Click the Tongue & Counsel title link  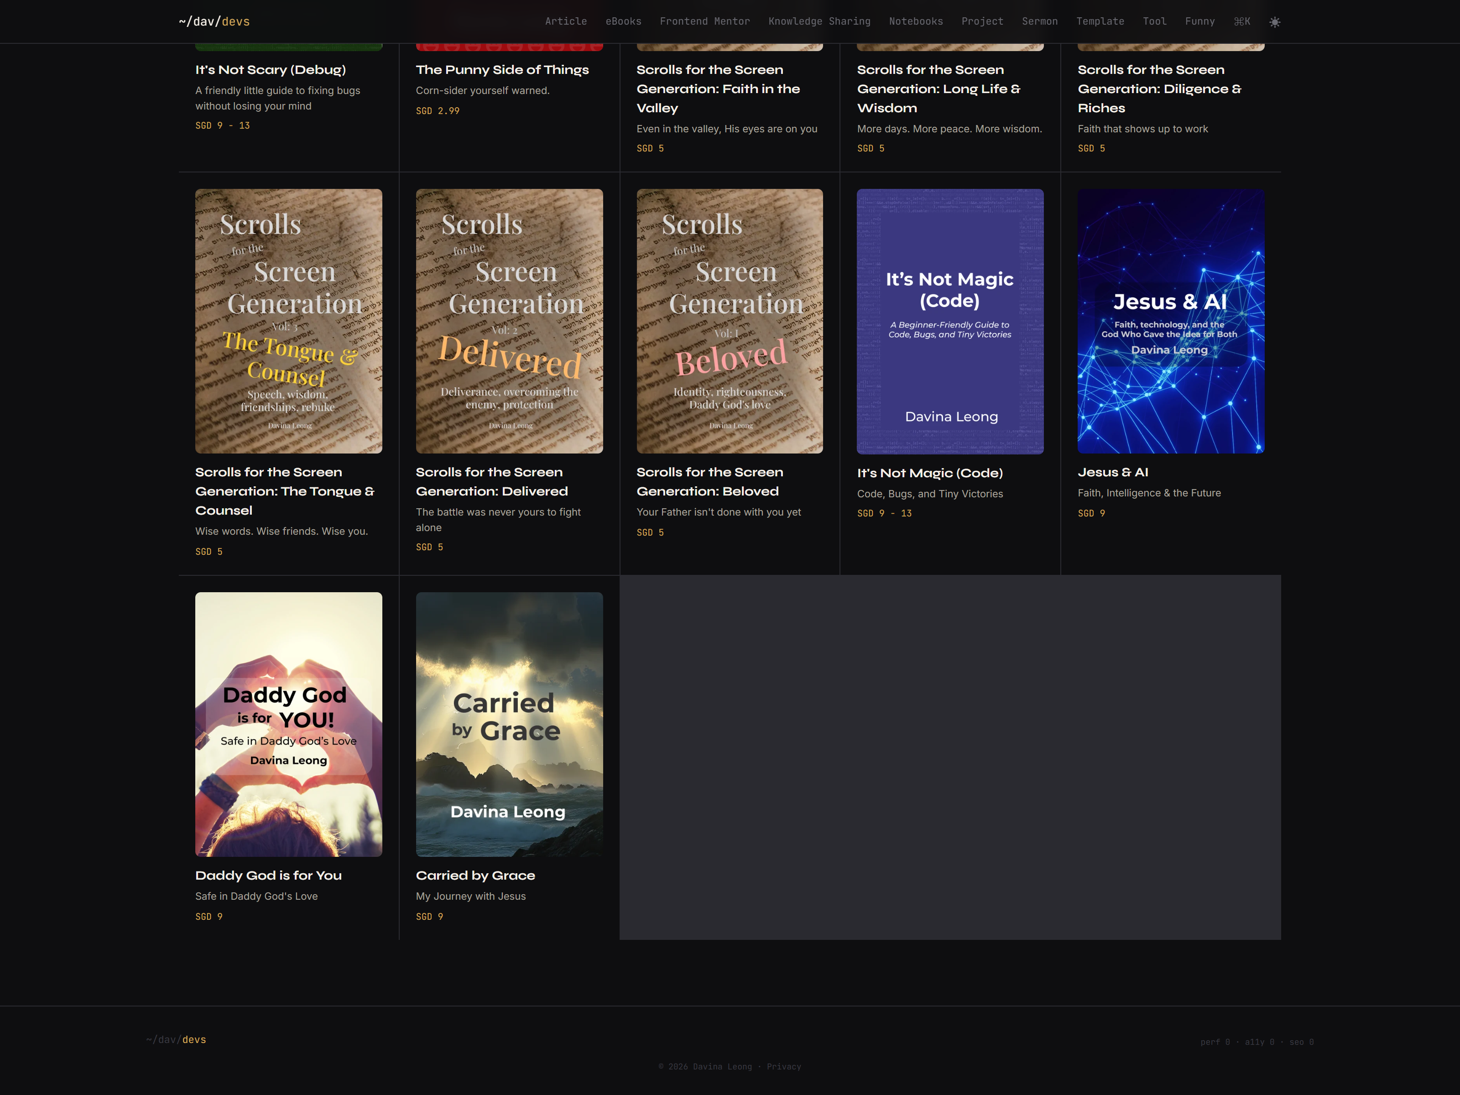tap(285, 492)
